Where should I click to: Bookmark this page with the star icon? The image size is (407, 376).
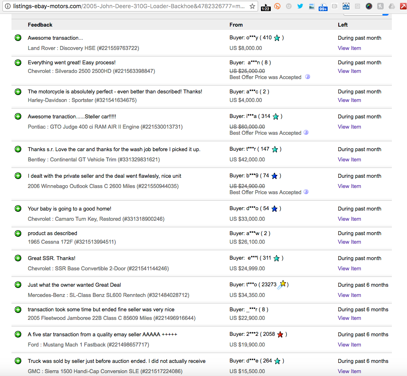(x=252, y=6)
